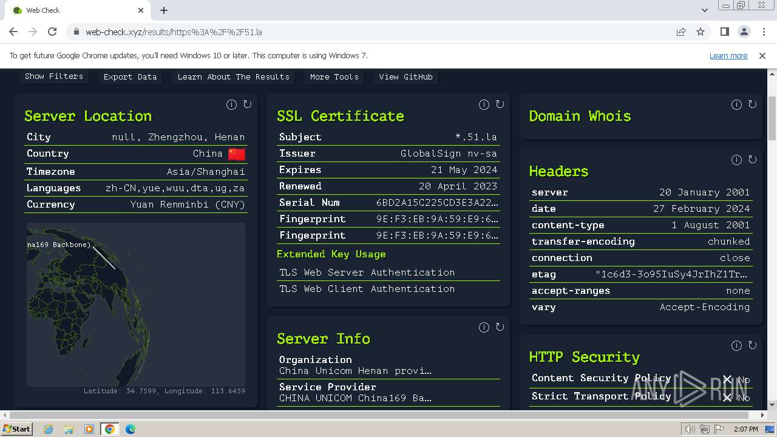
Task: Click the Currency Yuan Renminbi value
Action: pyautogui.click(x=188, y=205)
